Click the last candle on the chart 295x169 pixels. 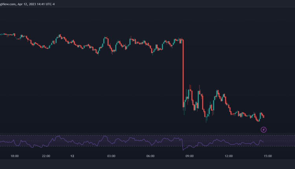coord(264,116)
